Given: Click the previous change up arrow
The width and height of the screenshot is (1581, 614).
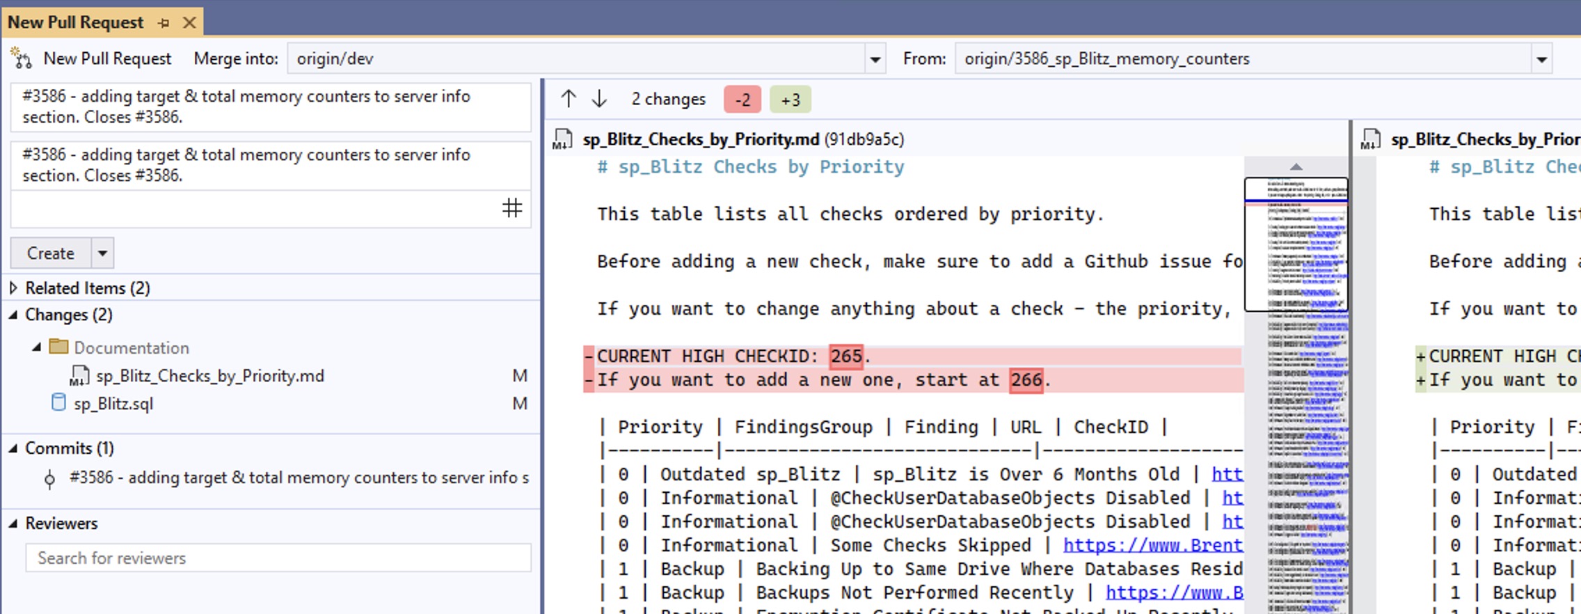Looking at the screenshot, I should coord(569,100).
